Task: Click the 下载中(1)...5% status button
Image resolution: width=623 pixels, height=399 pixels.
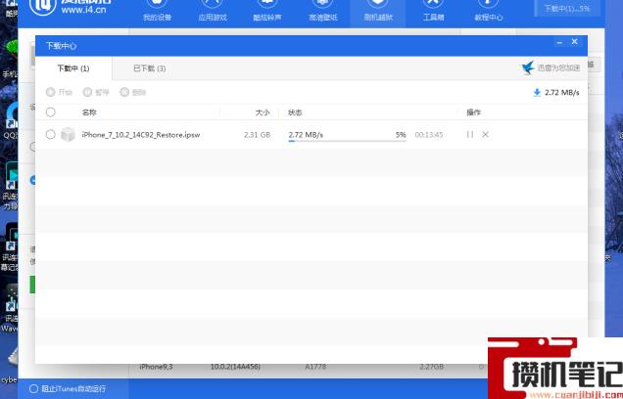Action: point(566,9)
